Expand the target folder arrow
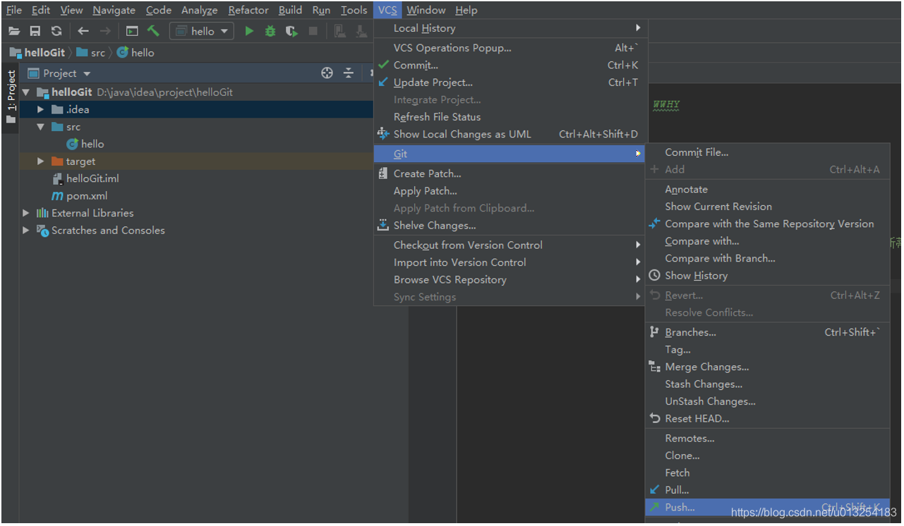 (x=41, y=161)
